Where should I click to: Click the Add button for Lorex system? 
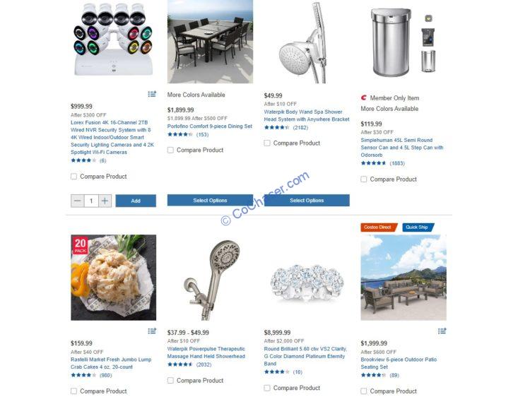pos(136,201)
